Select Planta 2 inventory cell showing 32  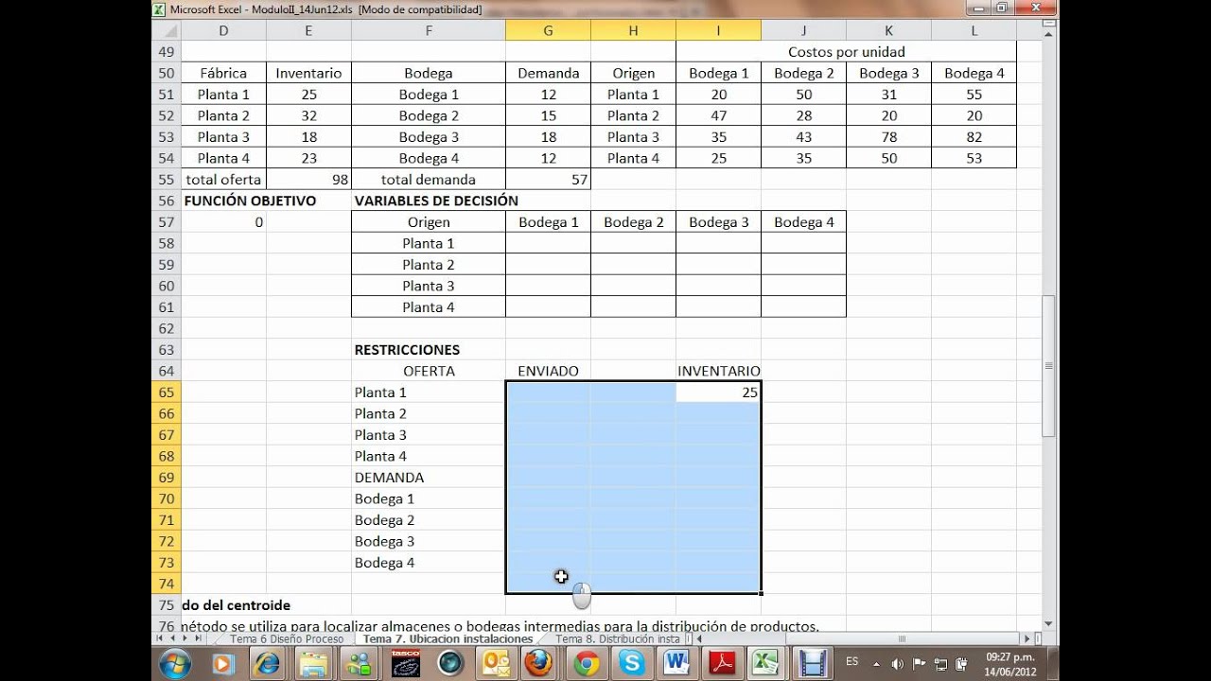(308, 115)
